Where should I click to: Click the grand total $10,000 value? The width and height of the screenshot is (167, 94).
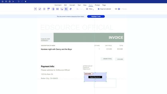(120, 59)
